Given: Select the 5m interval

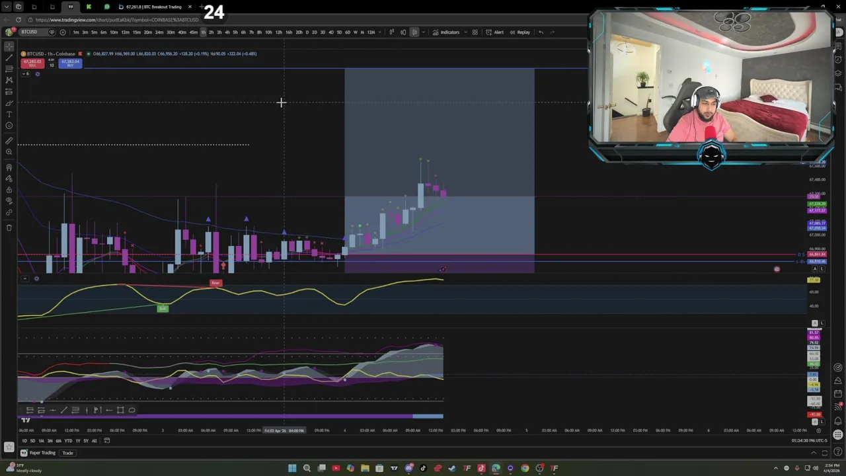Looking at the screenshot, I should pos(95,32).
